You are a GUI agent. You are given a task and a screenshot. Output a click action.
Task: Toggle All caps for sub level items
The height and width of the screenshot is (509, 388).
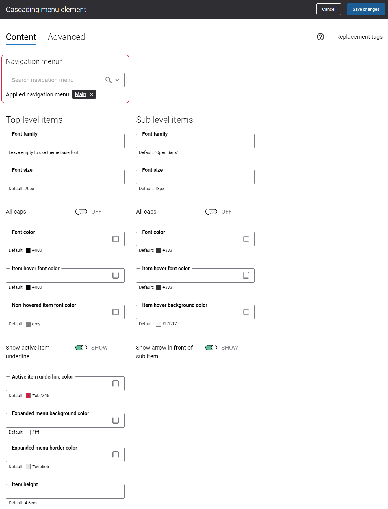pos(211,212)
